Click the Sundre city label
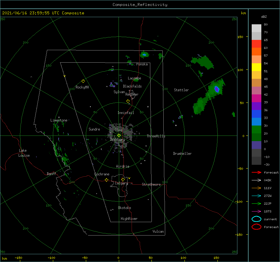This screenshot has width=280, height=262. click(x=94, y=129)
